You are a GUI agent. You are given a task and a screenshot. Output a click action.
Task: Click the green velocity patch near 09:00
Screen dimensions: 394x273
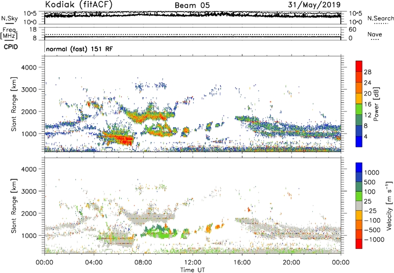(161, 232)
